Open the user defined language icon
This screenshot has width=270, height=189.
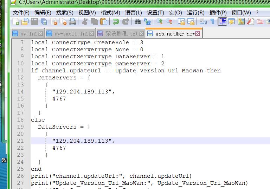pos(232,22)
